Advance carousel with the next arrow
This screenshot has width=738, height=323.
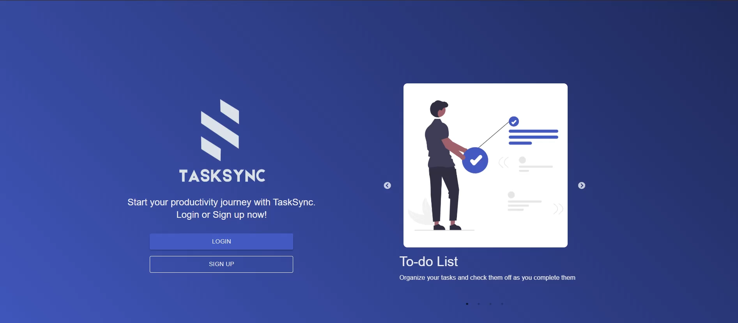581,185
